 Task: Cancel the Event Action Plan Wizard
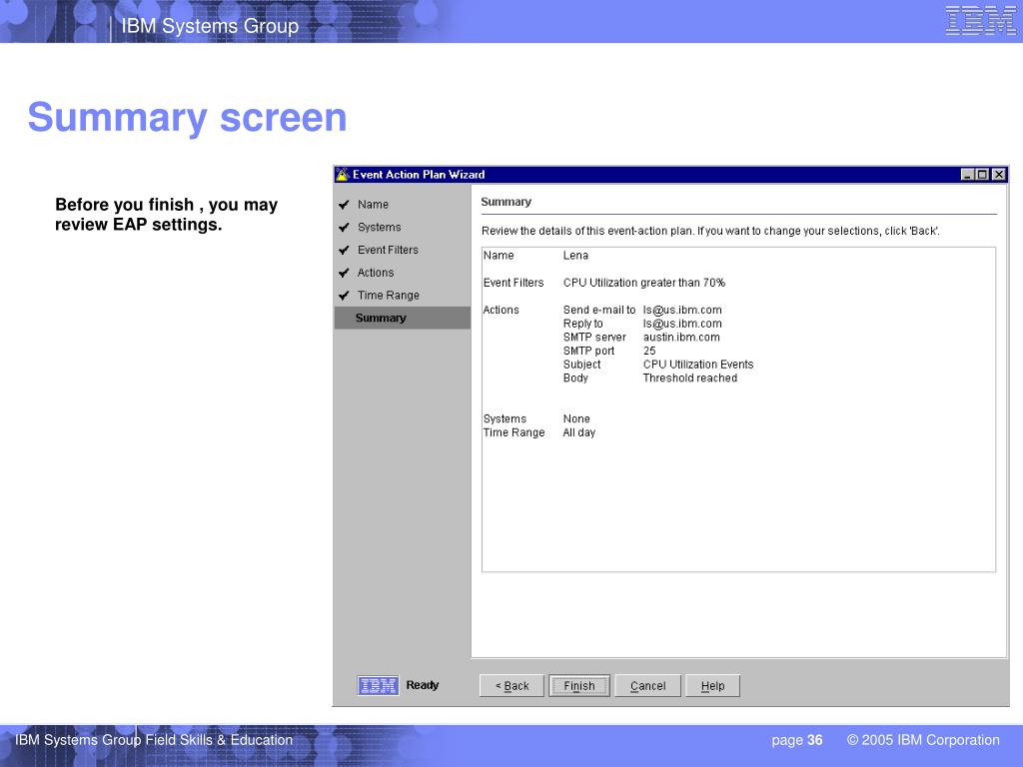pyautogui.click(x=647, y=685)
